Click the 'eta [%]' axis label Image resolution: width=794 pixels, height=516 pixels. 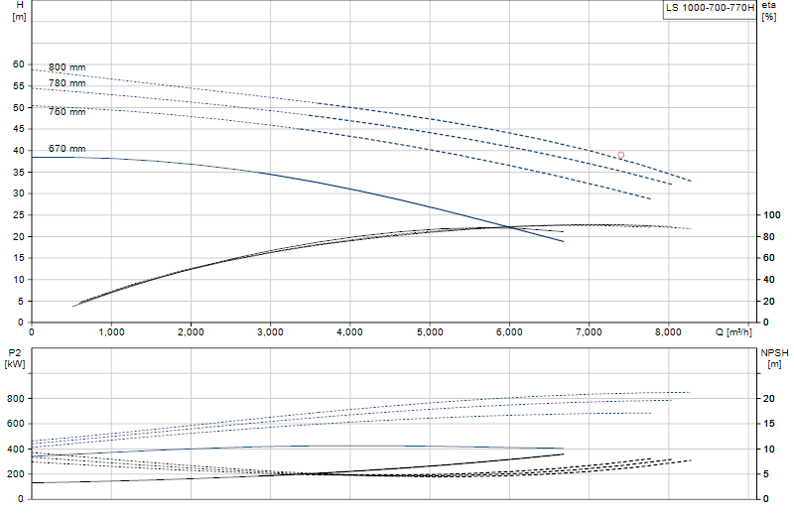tap(768, 11)
